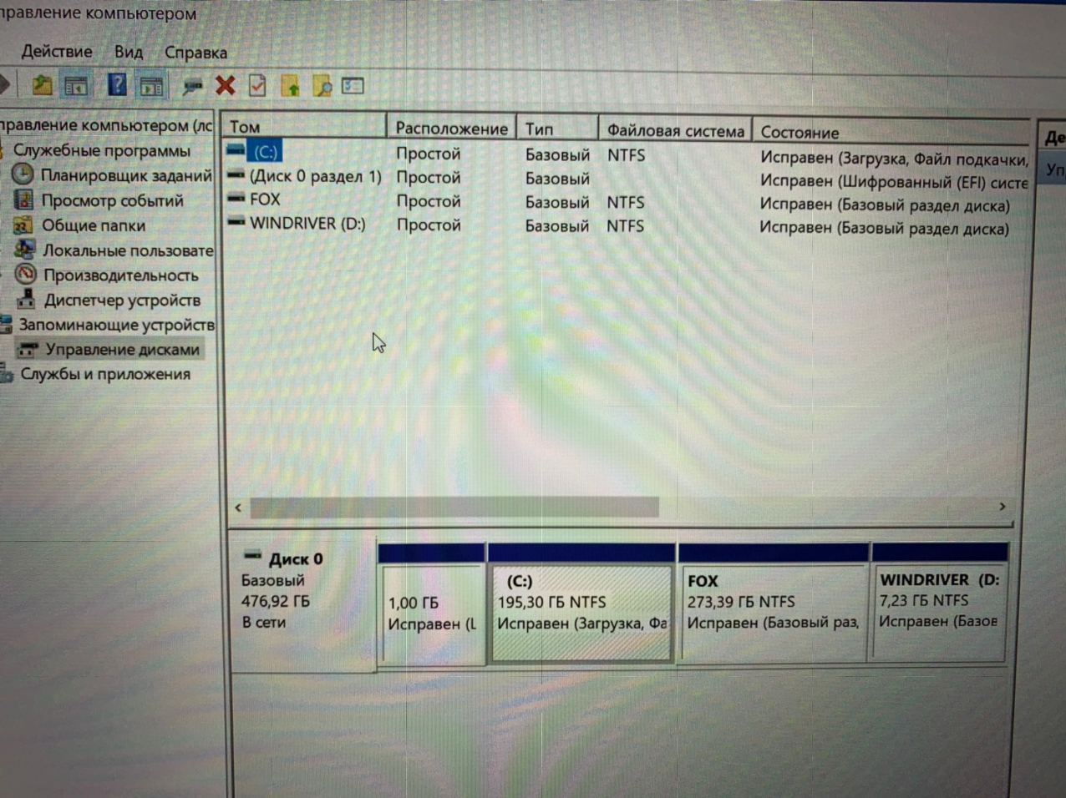1066x798 pixels.
Task: Open the Вид menu
Action: (x=129, y=52)
